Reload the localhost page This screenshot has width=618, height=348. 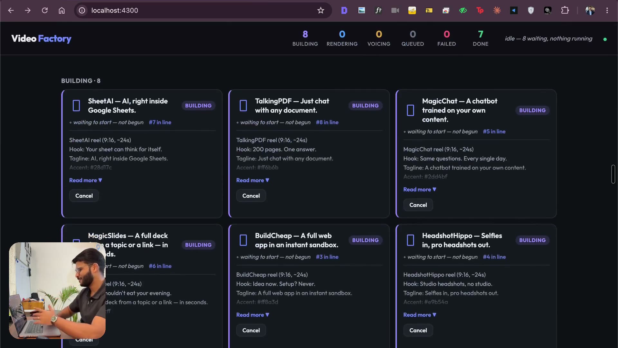45,10
